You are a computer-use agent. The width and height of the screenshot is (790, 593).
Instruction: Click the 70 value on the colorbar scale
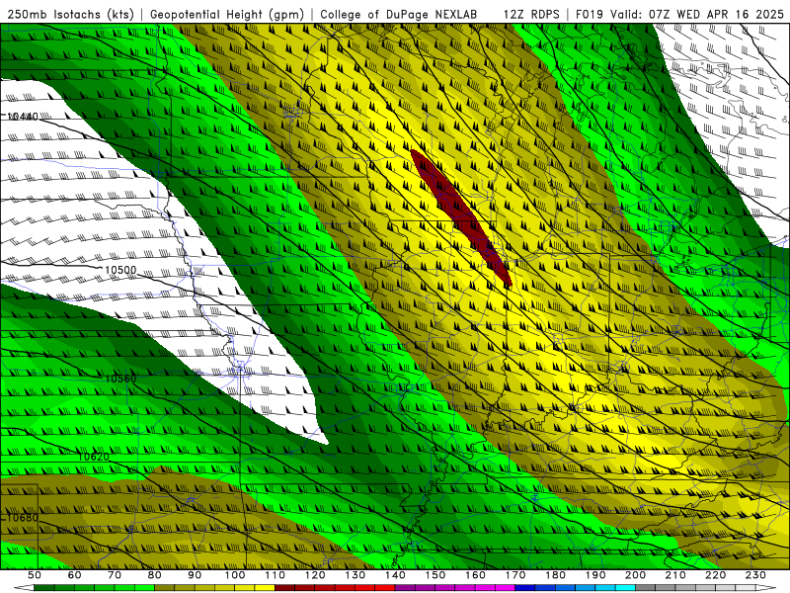tap(115, 575)
